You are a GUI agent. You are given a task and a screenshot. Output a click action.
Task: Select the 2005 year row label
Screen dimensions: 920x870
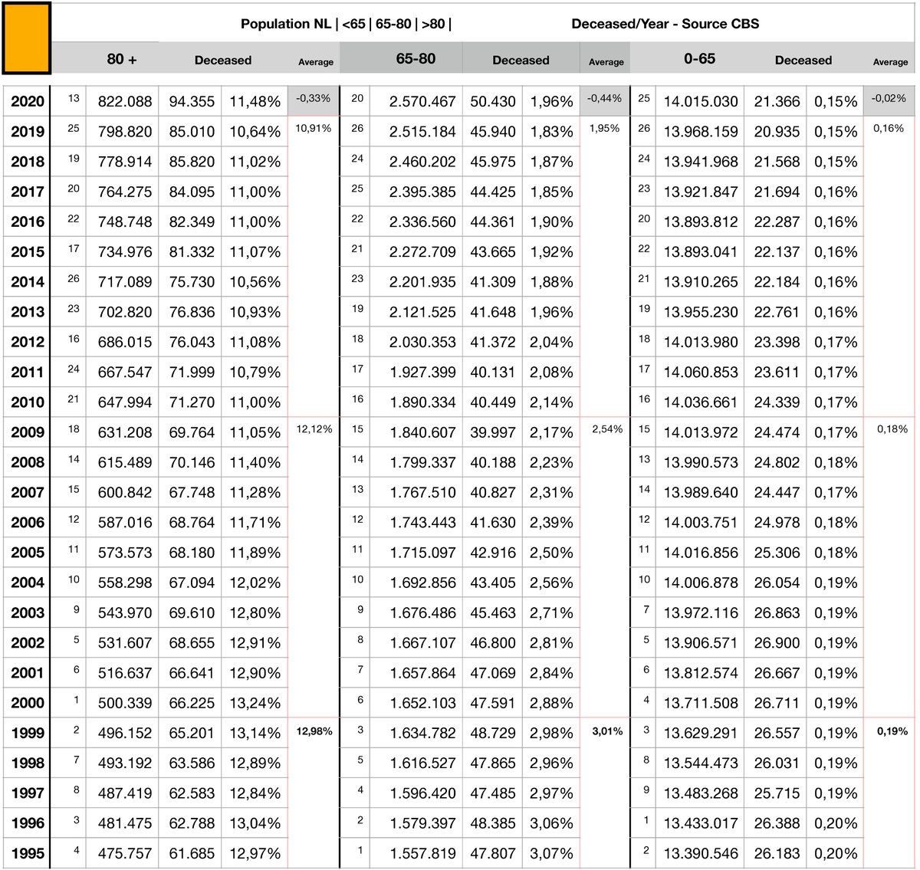(28, 552)
